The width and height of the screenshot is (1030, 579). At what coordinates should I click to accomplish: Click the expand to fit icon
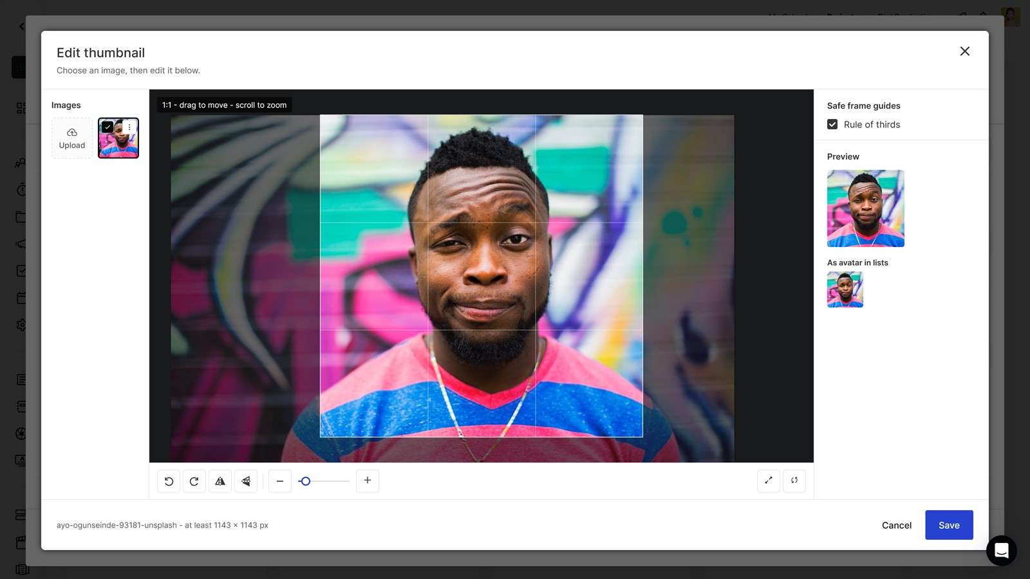pyautogui.click(x=769, y=481)
